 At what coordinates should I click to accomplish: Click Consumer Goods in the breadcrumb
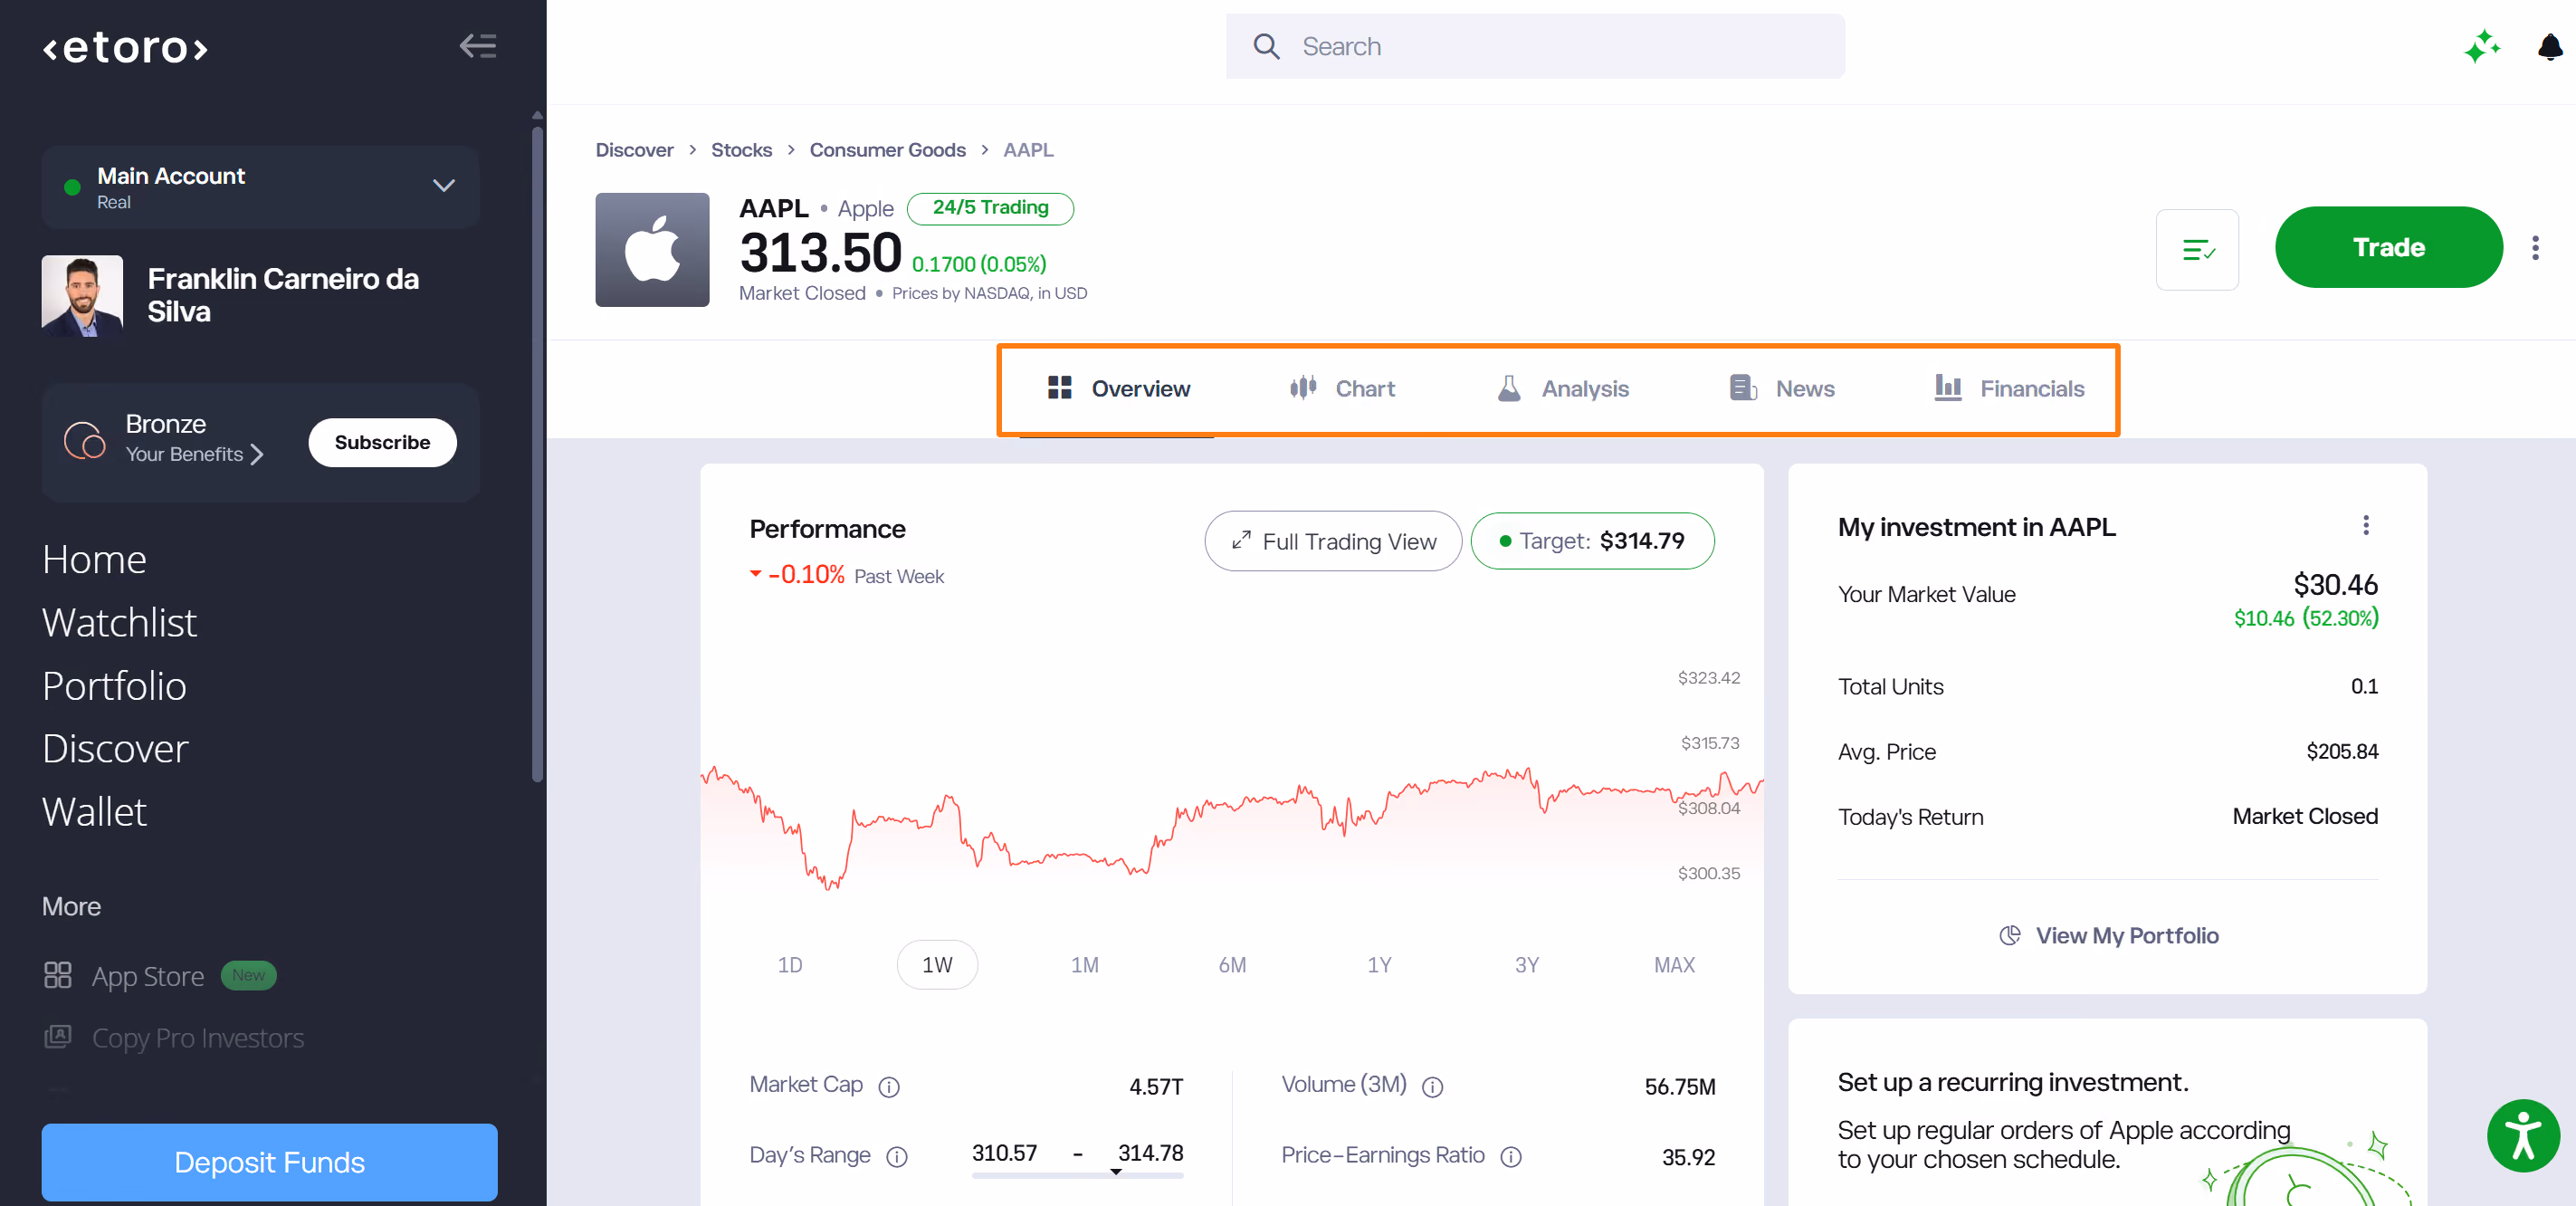click(887, 150)
